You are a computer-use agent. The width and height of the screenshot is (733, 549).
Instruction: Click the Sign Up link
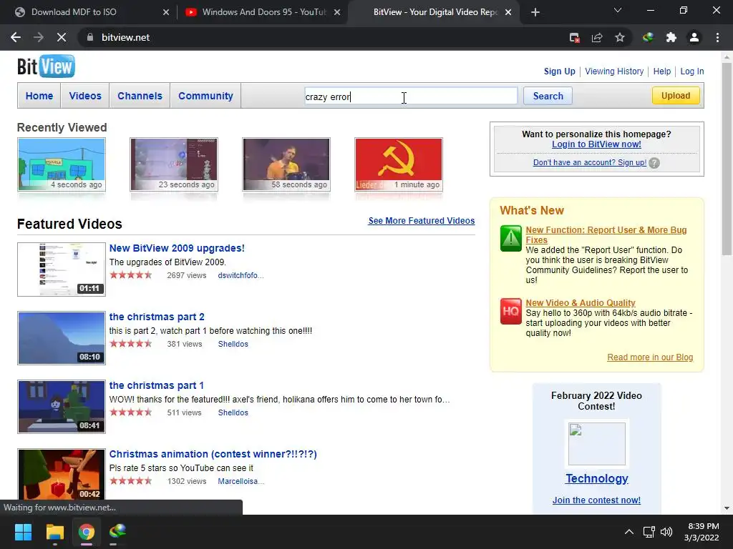pos(560,71)
